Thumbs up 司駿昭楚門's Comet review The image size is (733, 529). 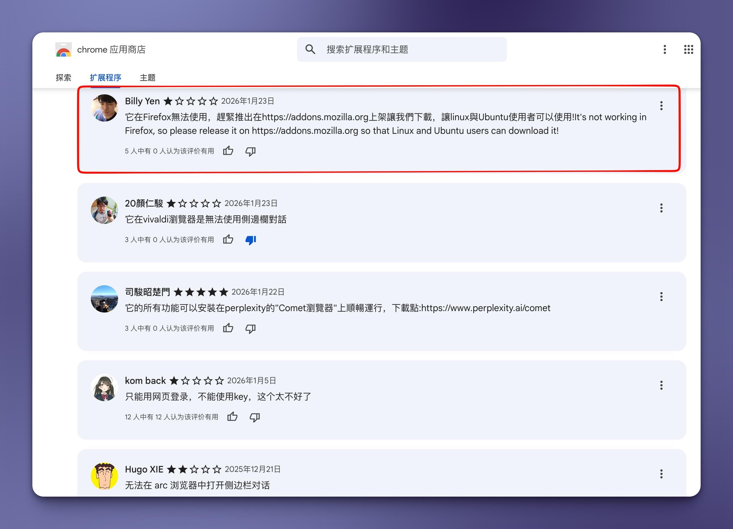point(228,328)
